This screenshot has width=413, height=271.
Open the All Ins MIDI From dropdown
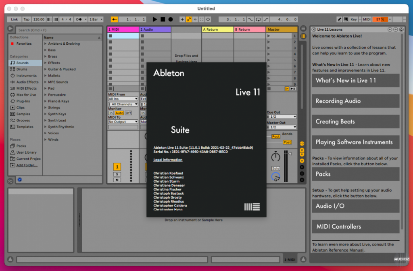[x=123, y=99]
